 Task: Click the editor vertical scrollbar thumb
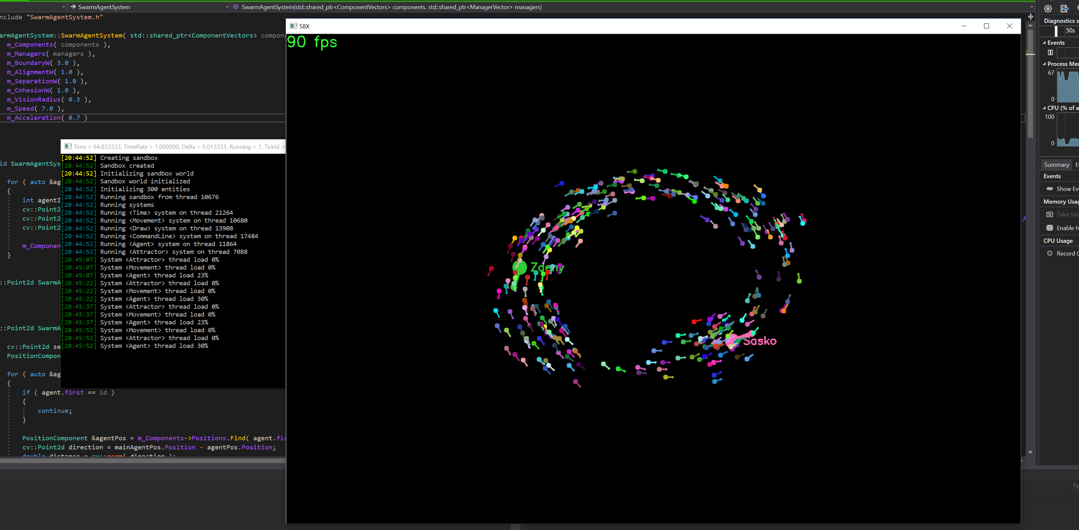pyautogui.click(x=1030, y=84)
